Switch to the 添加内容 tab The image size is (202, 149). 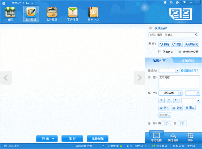(188, 60)
